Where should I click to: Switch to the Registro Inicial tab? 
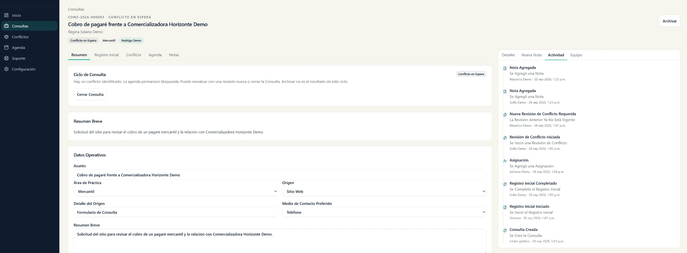pyautogui.click(x=107, y=55)
